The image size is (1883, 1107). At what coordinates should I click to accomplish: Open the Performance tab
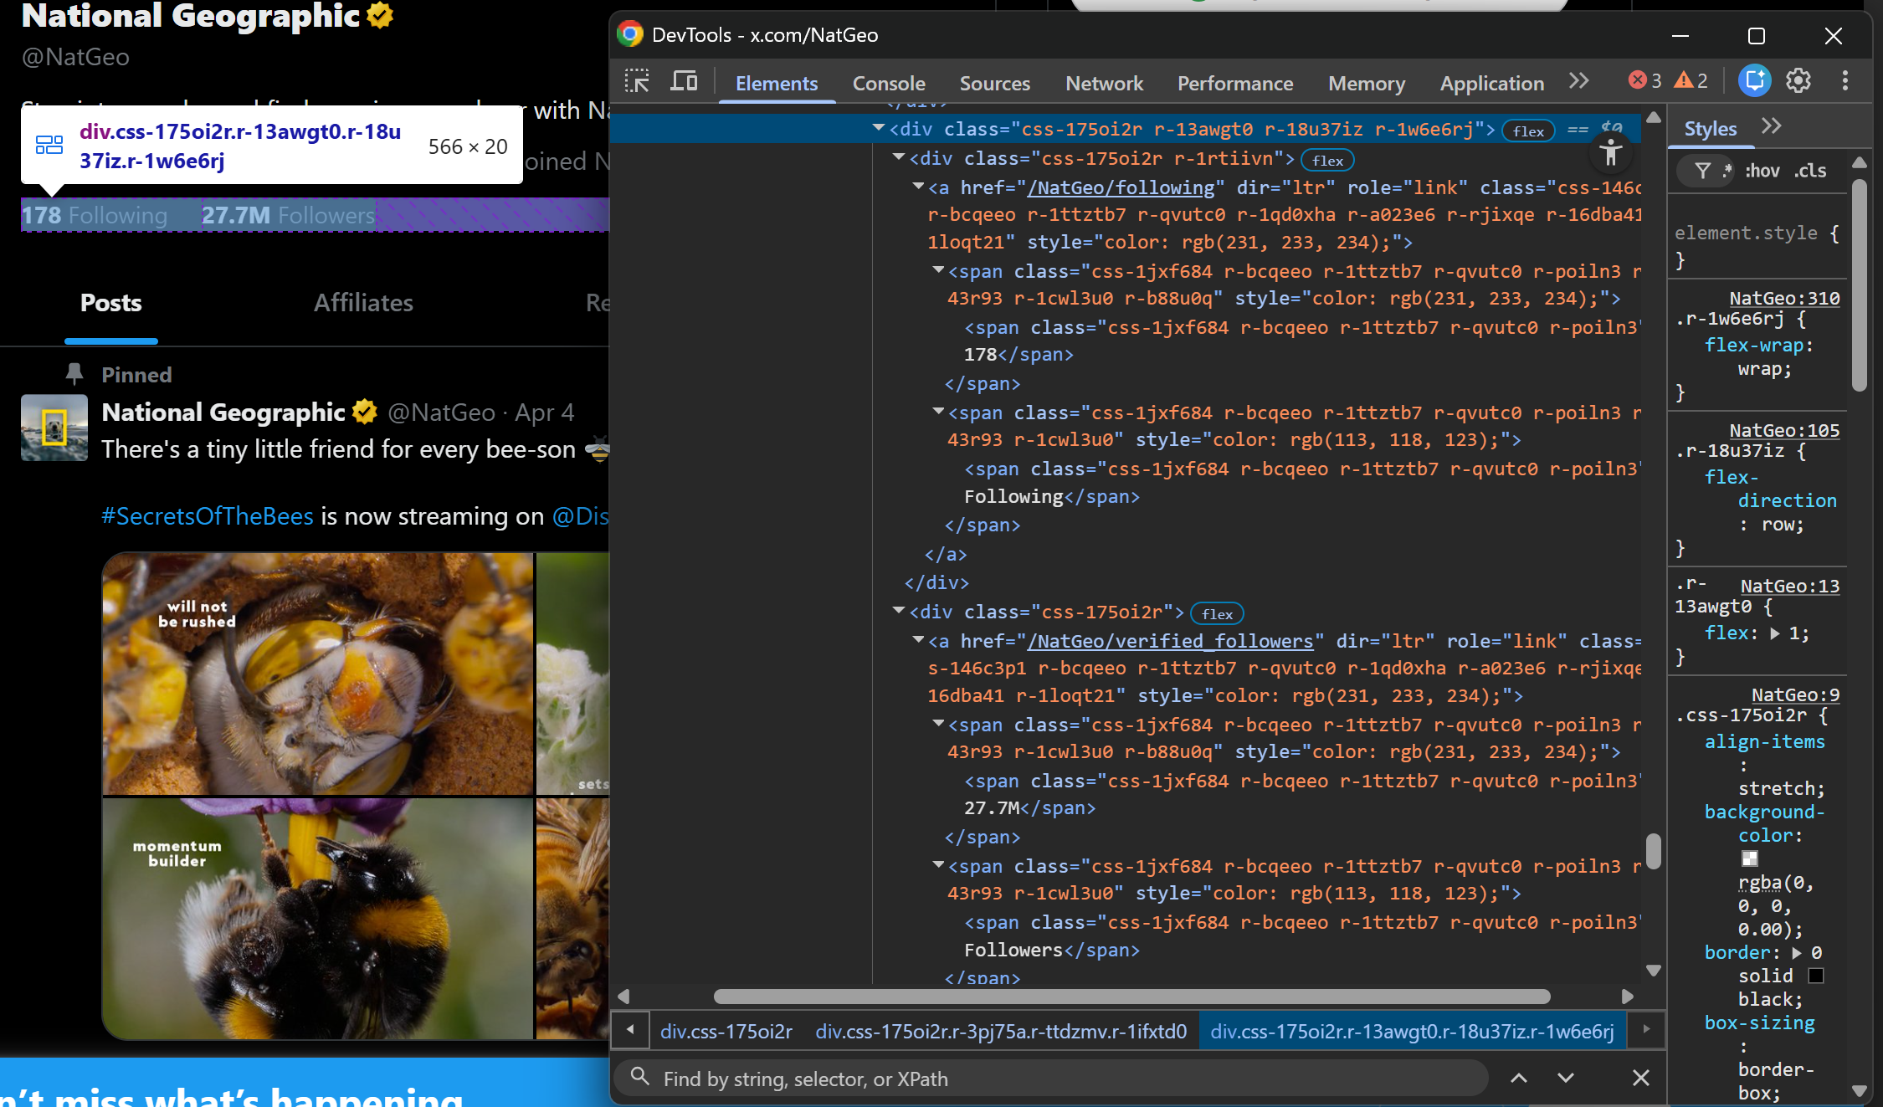coord(1235,84)
